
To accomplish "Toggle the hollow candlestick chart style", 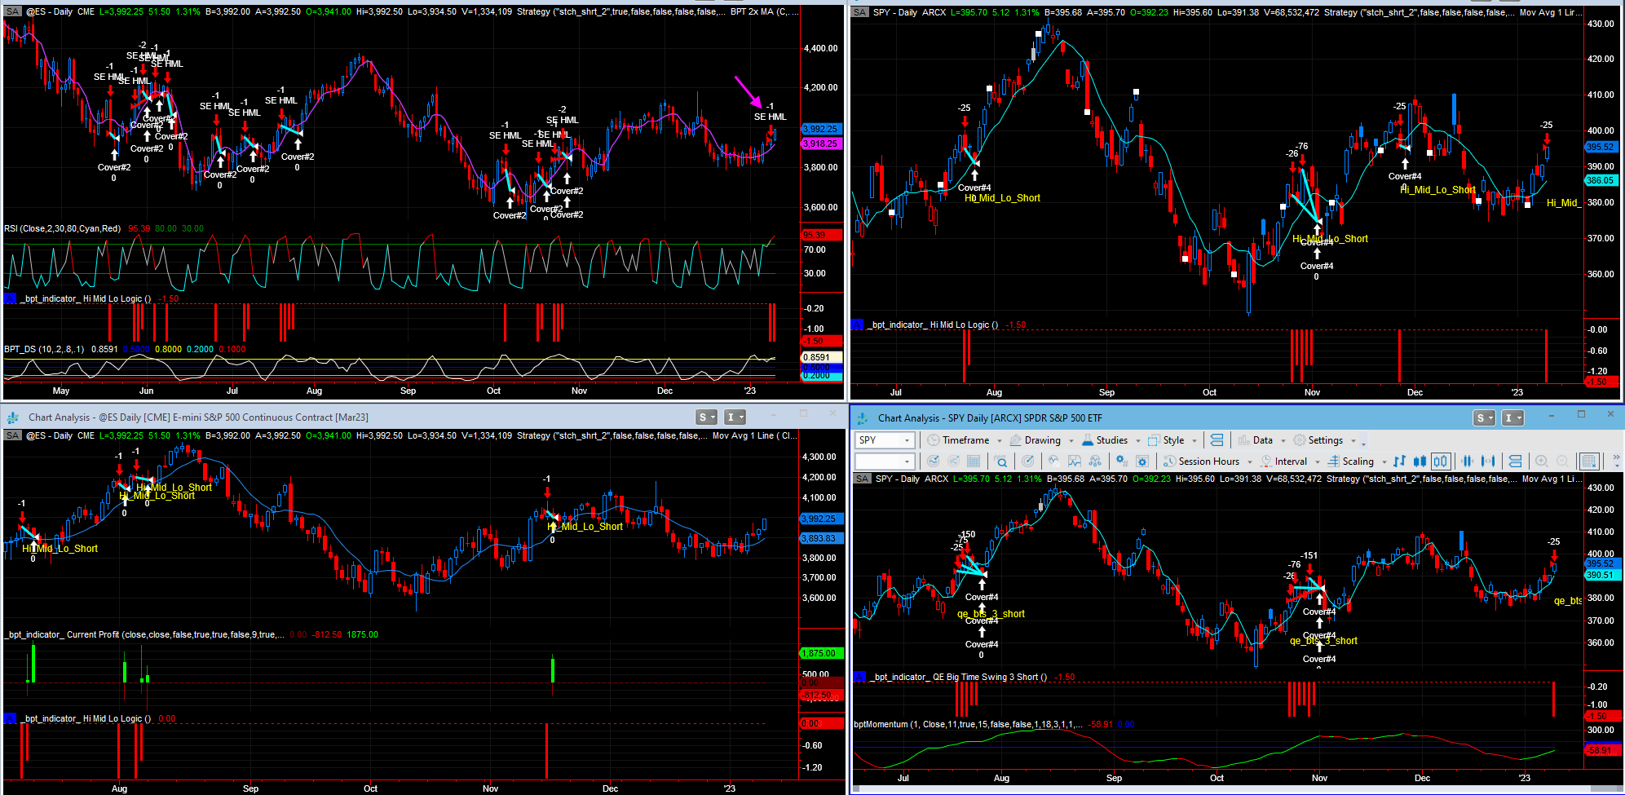I will click(1441, 462).
